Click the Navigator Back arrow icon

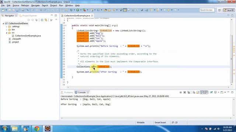[x=29, y=20]
